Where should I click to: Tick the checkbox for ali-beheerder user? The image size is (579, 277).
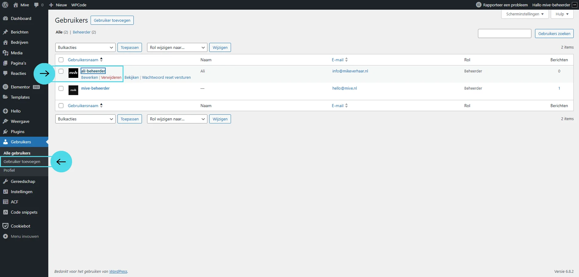pos(61,71)
